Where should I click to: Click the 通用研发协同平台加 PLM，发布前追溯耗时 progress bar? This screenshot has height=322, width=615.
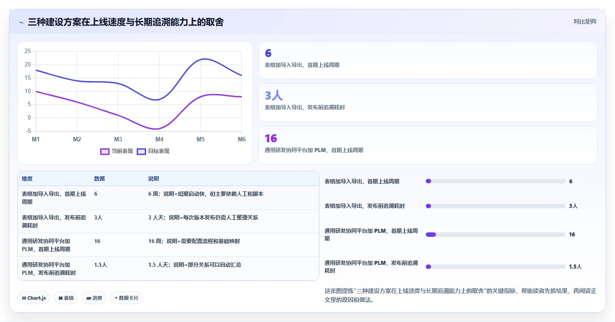(x=495, y=267)
